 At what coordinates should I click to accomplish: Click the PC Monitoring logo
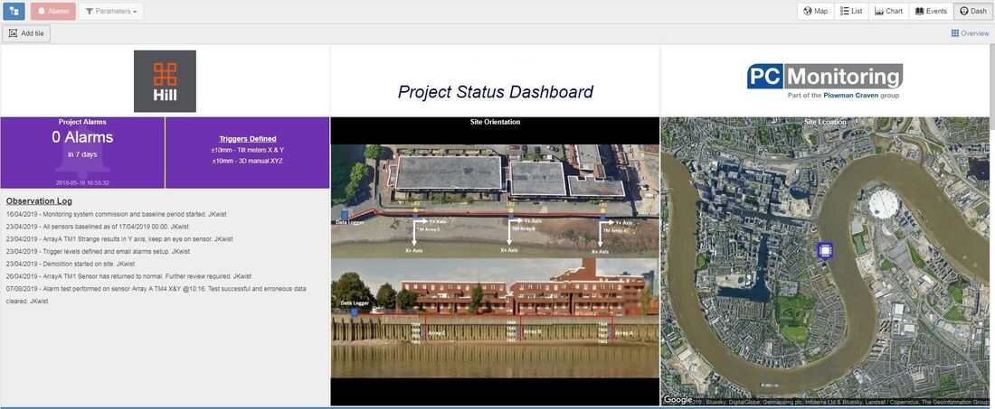pos(825,80)
